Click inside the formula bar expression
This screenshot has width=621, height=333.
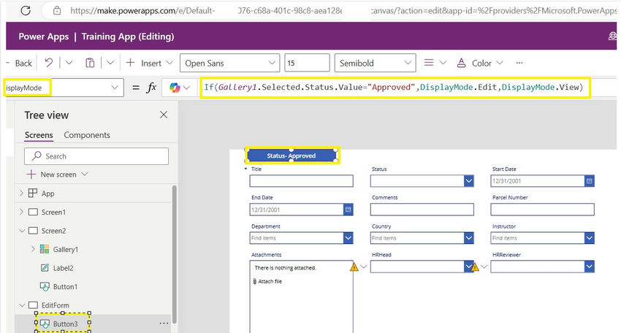(x=394, y=87)
